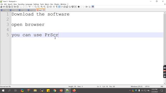Image resolution: width=166 pixels, height=93 pixels.
Task: Open the Encoding menu
Action: coord(21,4)
